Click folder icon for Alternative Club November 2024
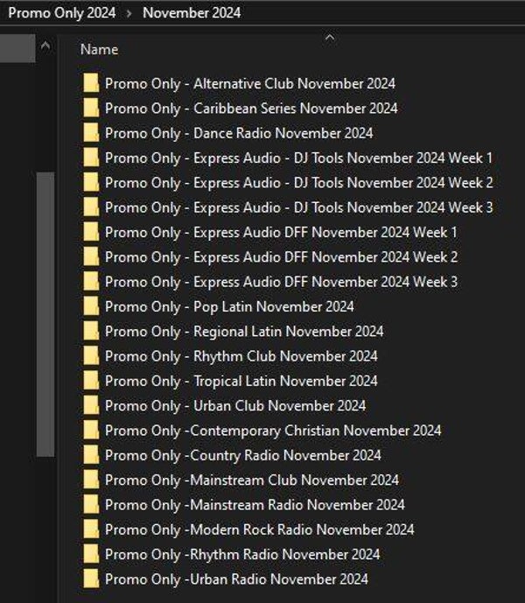This screenshot has height=603, width=525. coord(91,83)
